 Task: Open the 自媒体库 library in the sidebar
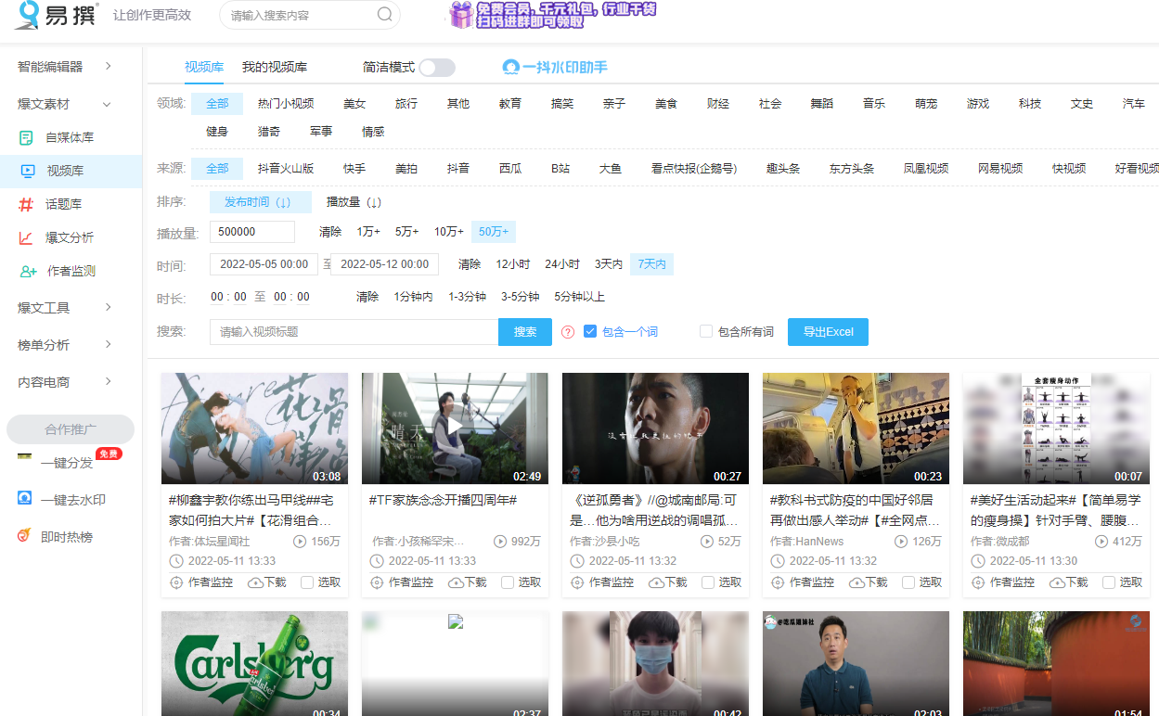pyautogui.click(x=71, y=136)
